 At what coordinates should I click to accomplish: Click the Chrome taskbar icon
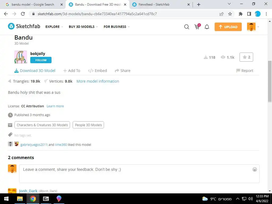tap(33, 199)
